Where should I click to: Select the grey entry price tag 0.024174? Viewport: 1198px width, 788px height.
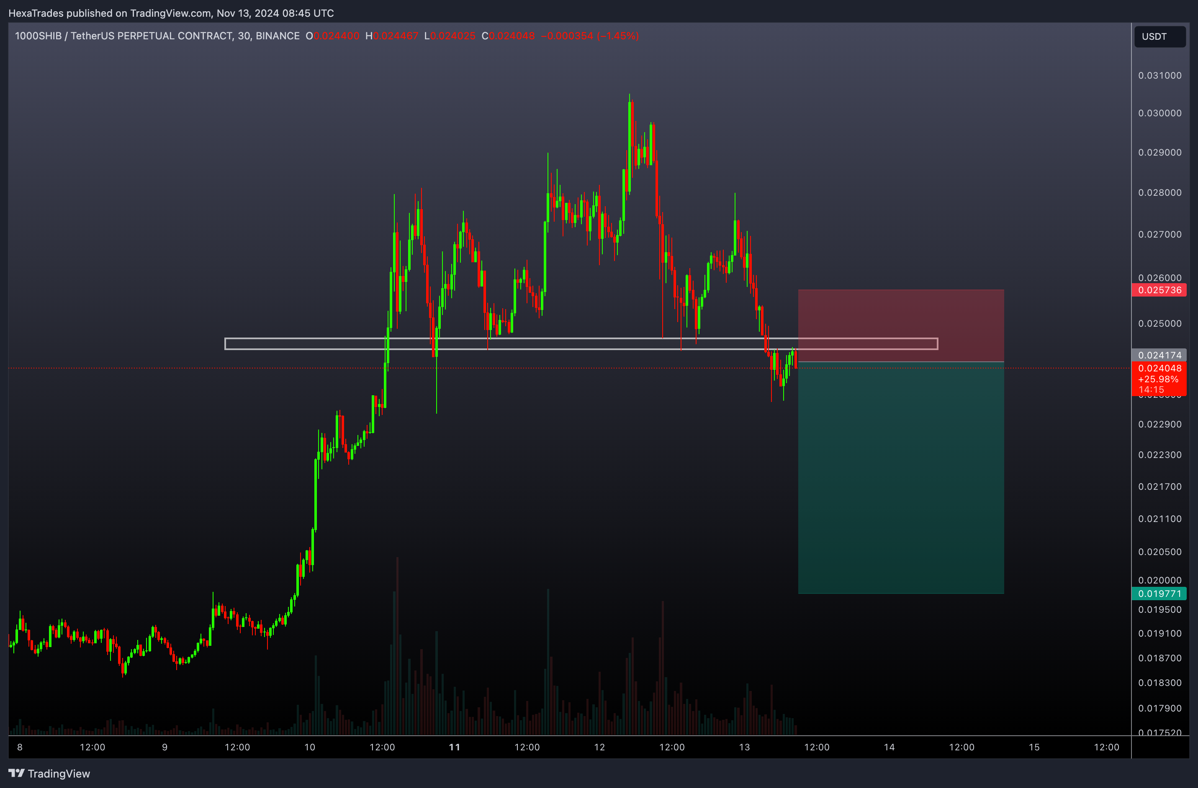(1159, 355)
